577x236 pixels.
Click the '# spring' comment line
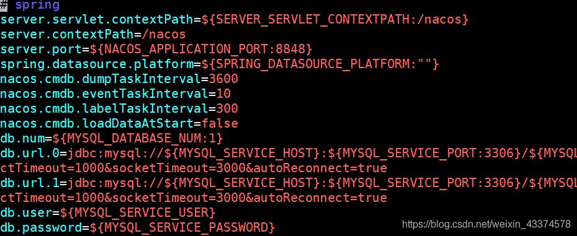tap(30, 5)
